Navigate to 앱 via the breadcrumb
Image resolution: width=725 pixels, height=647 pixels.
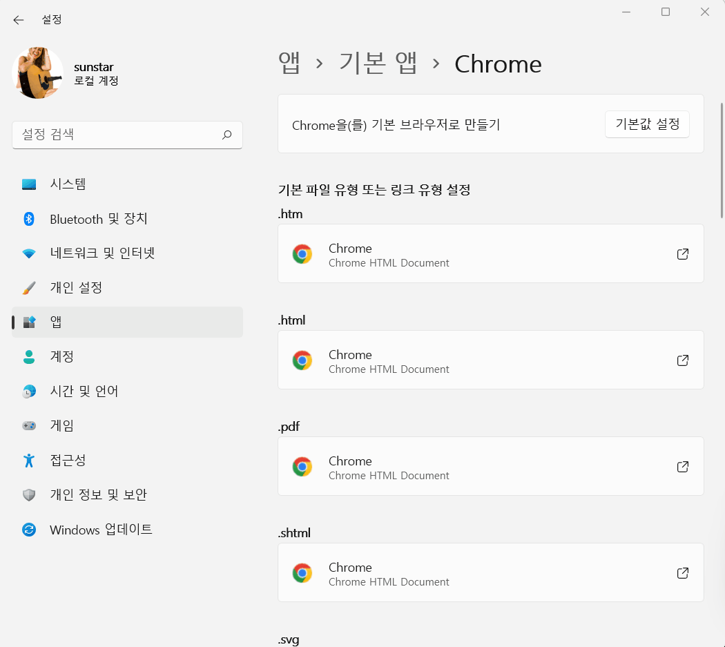click(x=289, y=63)
